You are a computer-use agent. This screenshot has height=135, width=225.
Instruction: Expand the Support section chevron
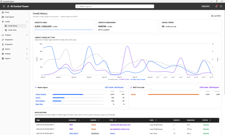point(27,59)
